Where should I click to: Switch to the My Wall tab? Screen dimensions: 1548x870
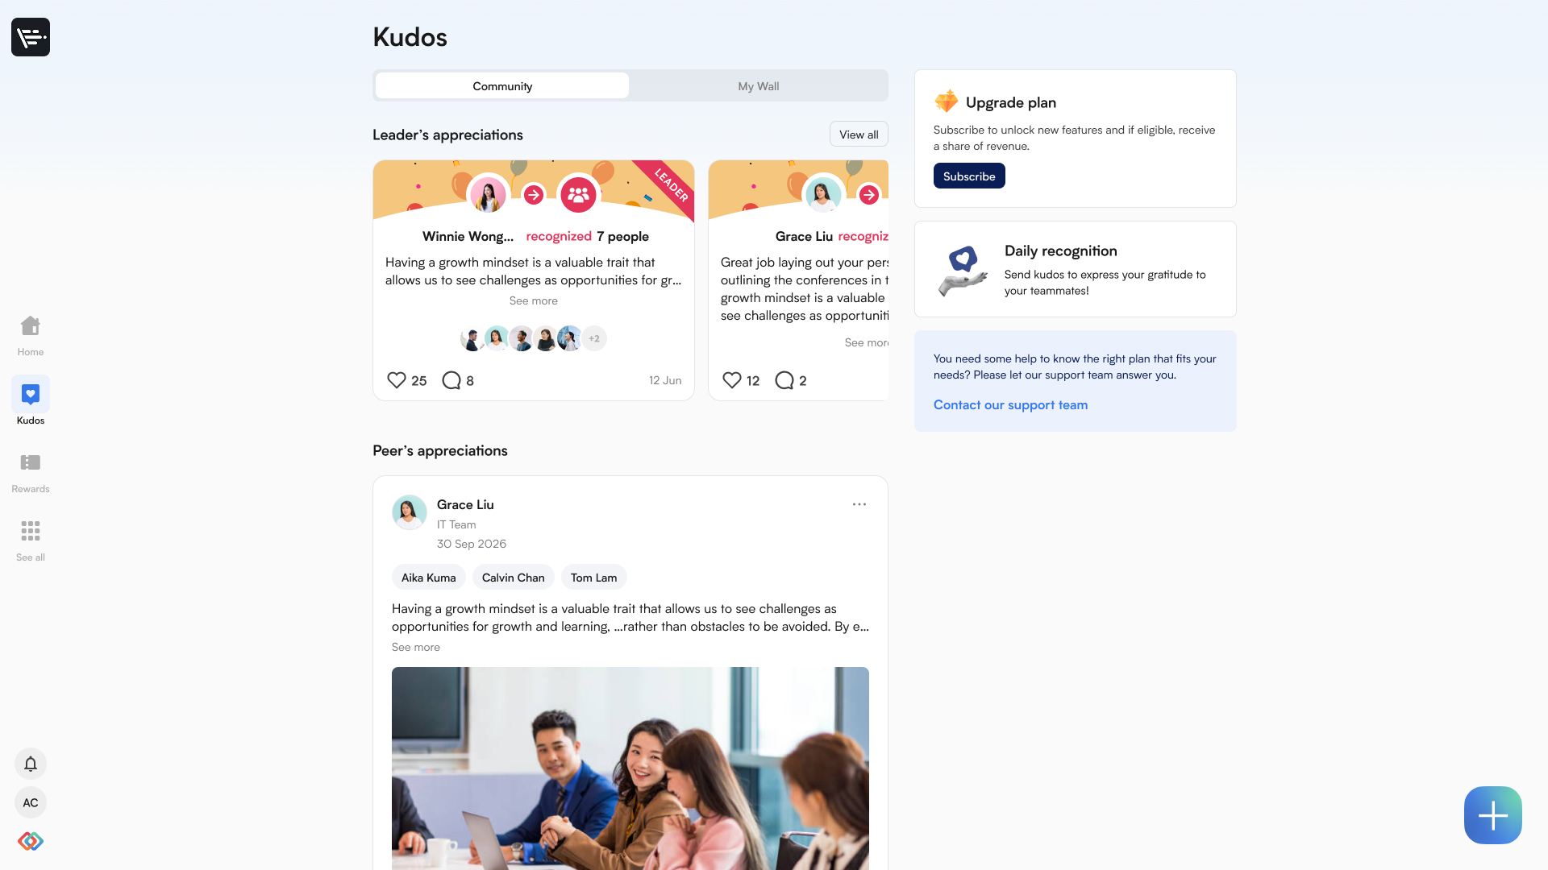tap(759, 86)
